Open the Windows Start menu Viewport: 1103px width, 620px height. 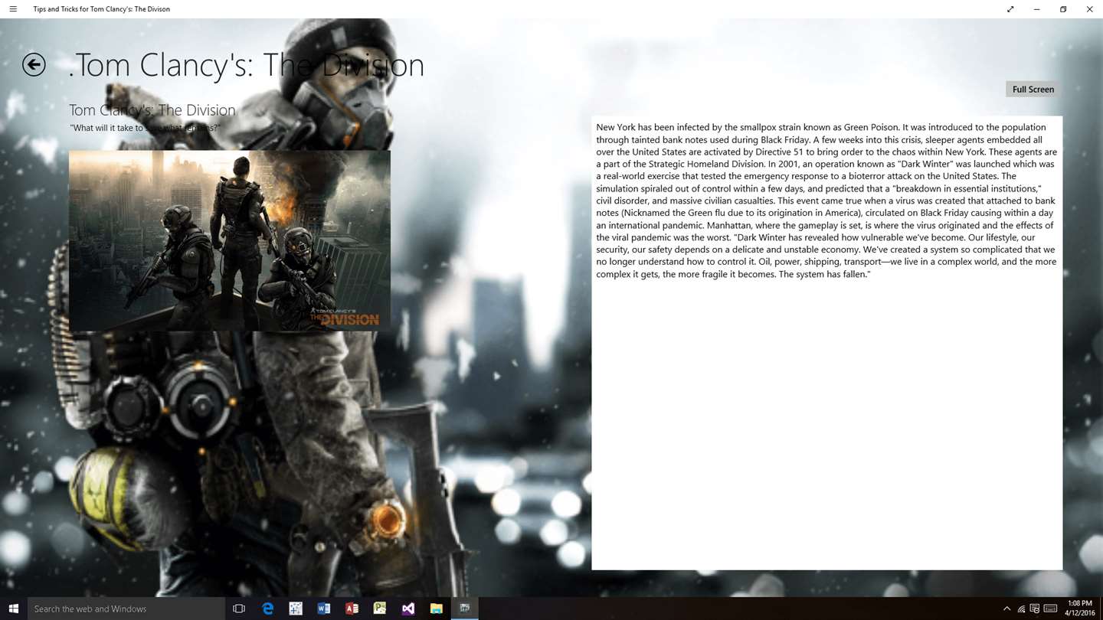(14, 609)
